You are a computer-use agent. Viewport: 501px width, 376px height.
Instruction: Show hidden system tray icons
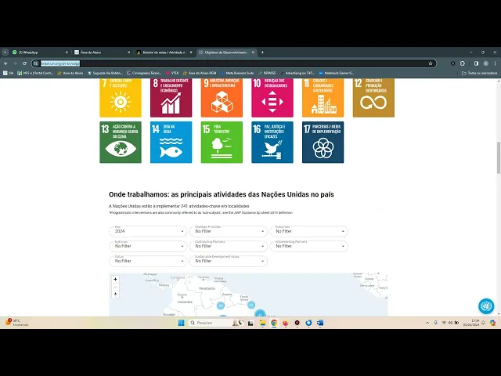point(427,323)
